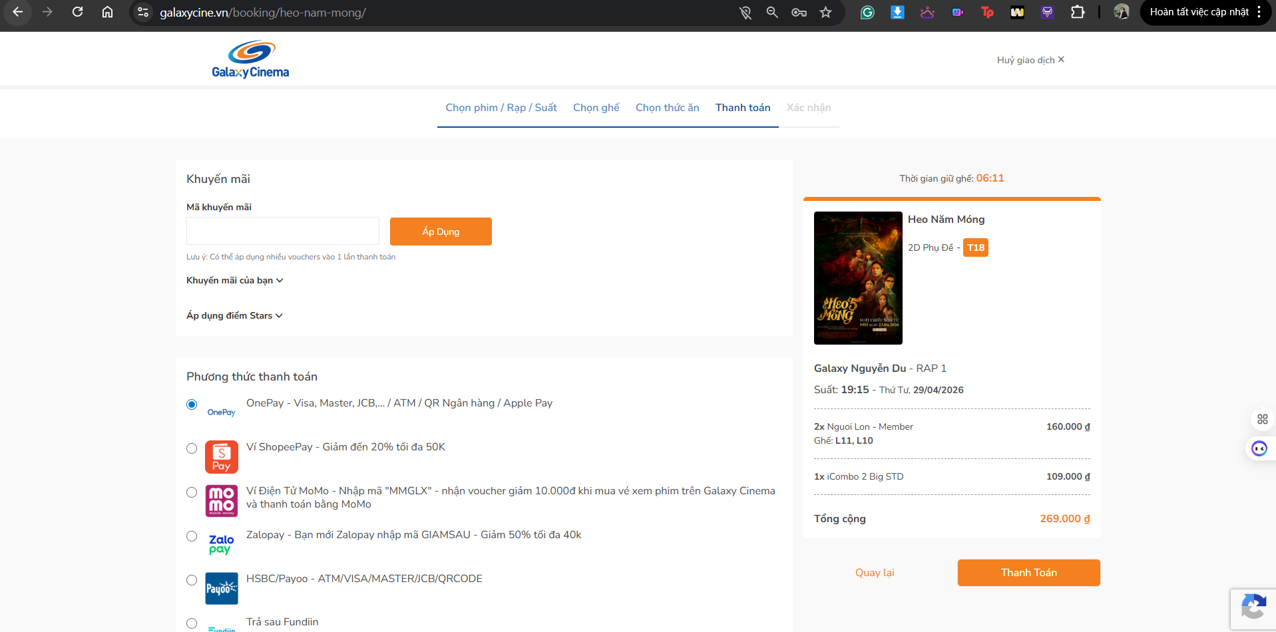Viewport: 1276px width, 632px height.
Task: Select the OnePay payment radio button
Action: [192, 404]
